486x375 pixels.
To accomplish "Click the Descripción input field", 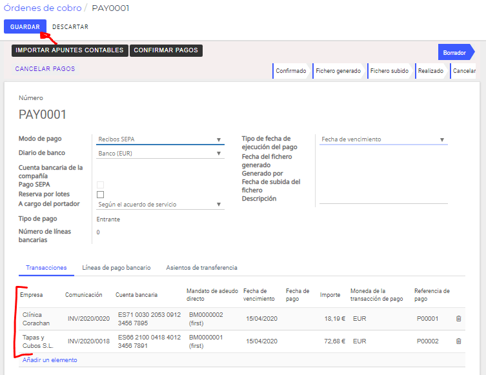I will [383, 199].
